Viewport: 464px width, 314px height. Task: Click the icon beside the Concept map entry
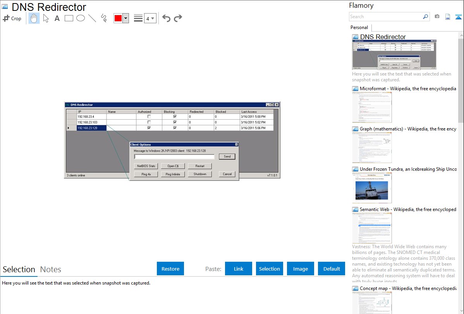click(355, 288)
